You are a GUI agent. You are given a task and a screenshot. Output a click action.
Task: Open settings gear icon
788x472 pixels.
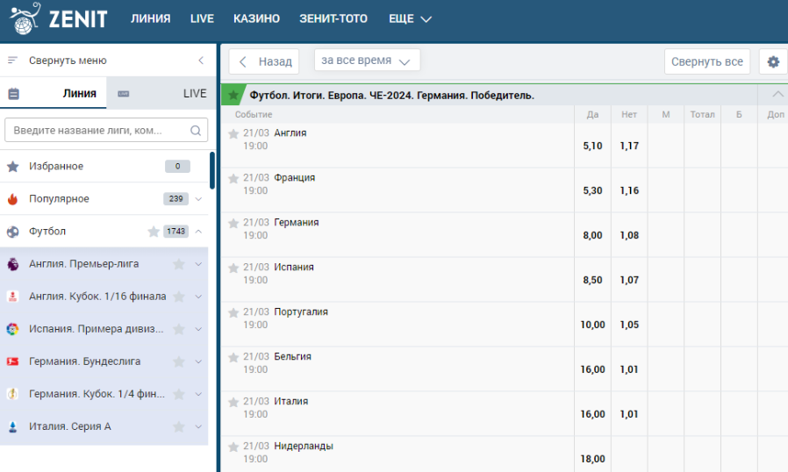(x=772, y=61)
